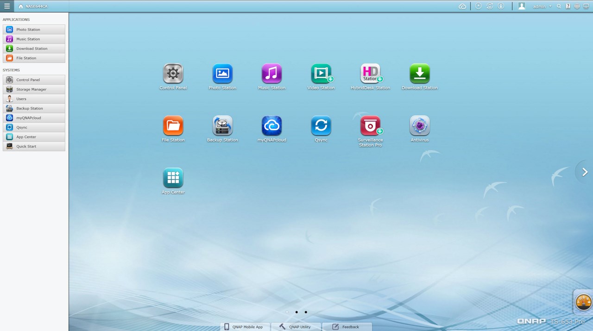Image resolution: width=593 pixels, height=331 pixels.
Task: Go to next desktop page with right arrow
Action: [x=585, y=172]
